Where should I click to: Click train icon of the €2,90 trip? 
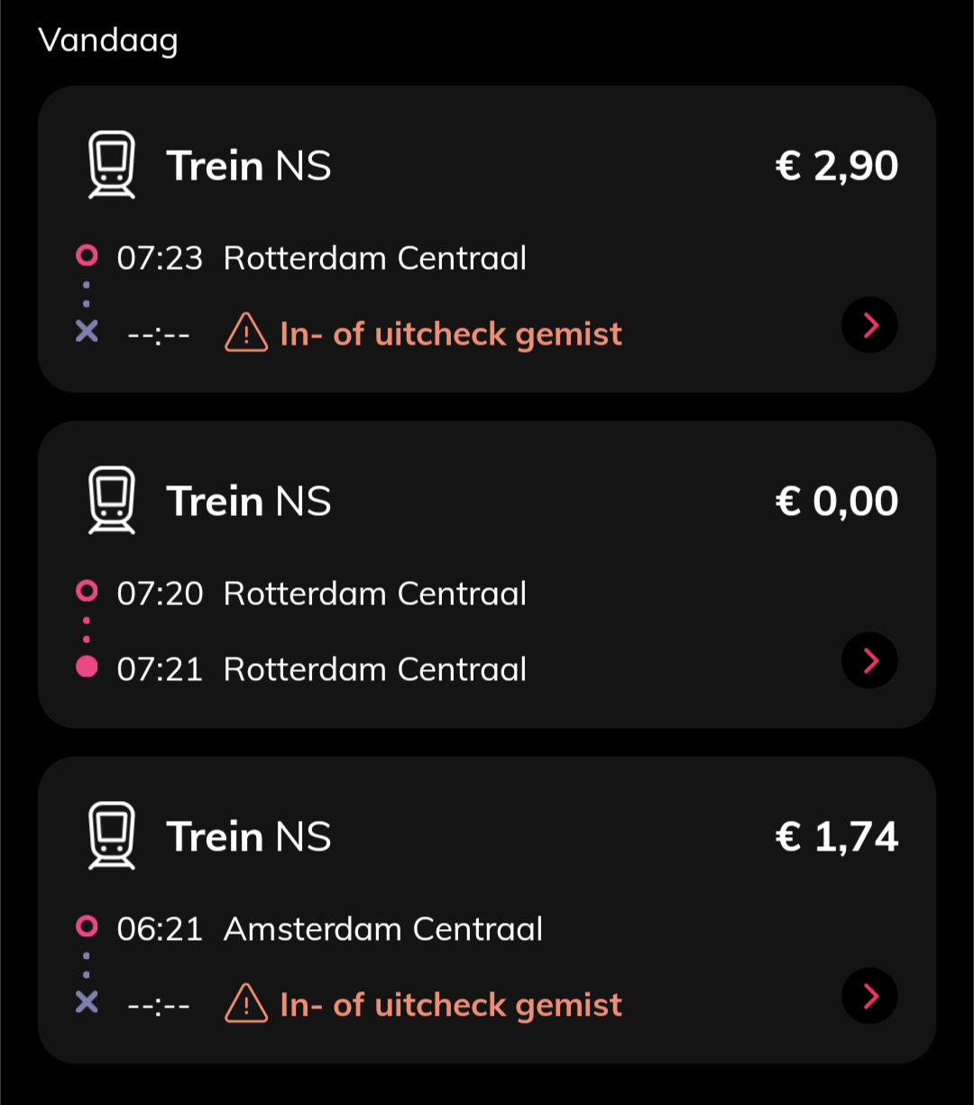(112, 165)
